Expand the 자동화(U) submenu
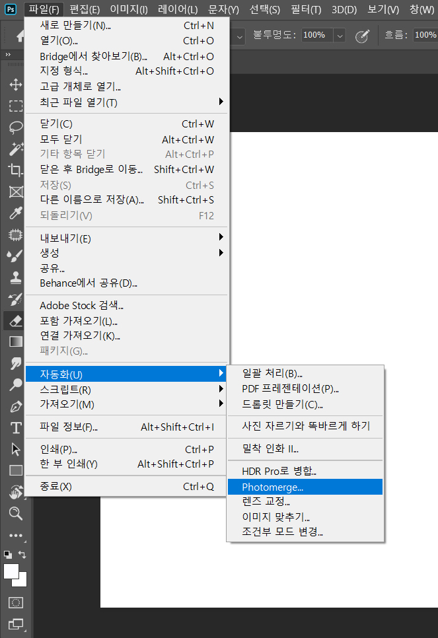Viewport: 438px width, 638px height. pyautogui.click(x=127, y=374)
